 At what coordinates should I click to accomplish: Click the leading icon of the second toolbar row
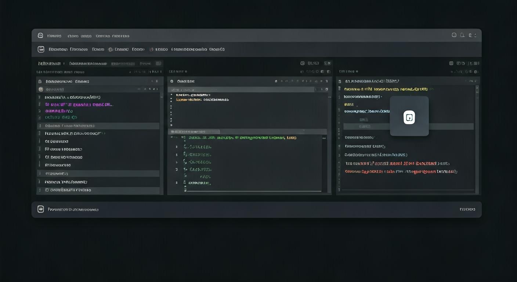pos(41,49)
